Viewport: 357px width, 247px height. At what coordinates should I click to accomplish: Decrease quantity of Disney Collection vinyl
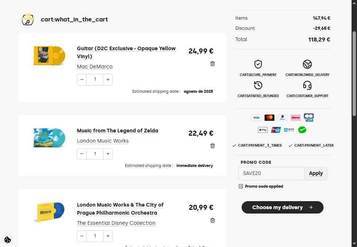(82, 236)
